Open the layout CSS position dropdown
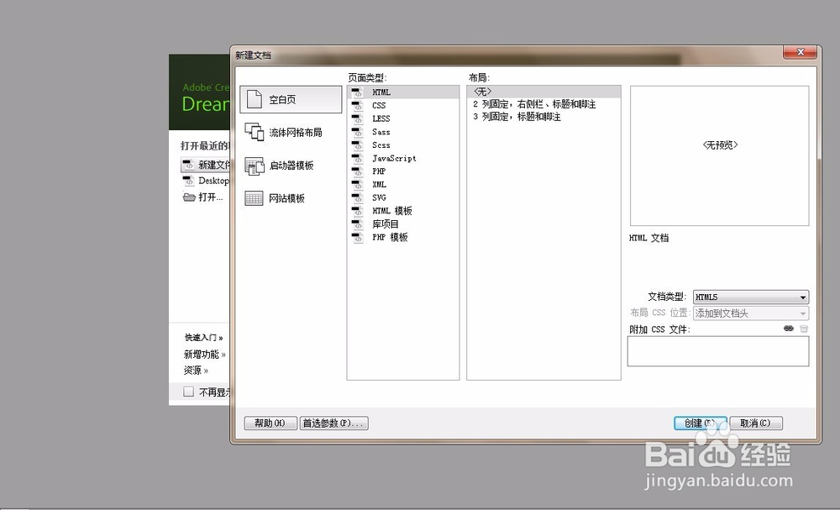This screenshot has height=510, width=840. point(750,313)
